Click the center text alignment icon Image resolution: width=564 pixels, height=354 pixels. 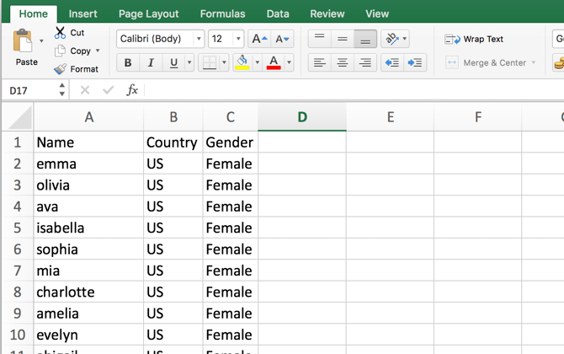point(343,62)
